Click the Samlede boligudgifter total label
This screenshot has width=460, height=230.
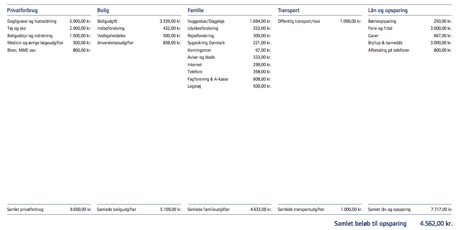[x=117, y=209]
